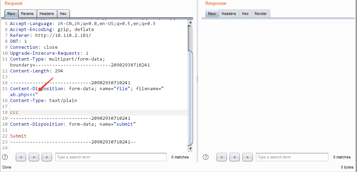The height and width of the screenshot is (172, 357).
Task: Click the Referer URL http://10.110.2.181/
Action: click(63, 36)
